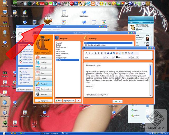
Task: Open Známky section in sidebar
Action: [x=43, y=78]
